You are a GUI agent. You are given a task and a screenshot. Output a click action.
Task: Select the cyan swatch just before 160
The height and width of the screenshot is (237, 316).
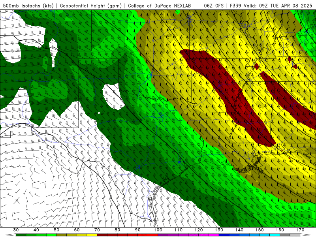click(275, 235)
